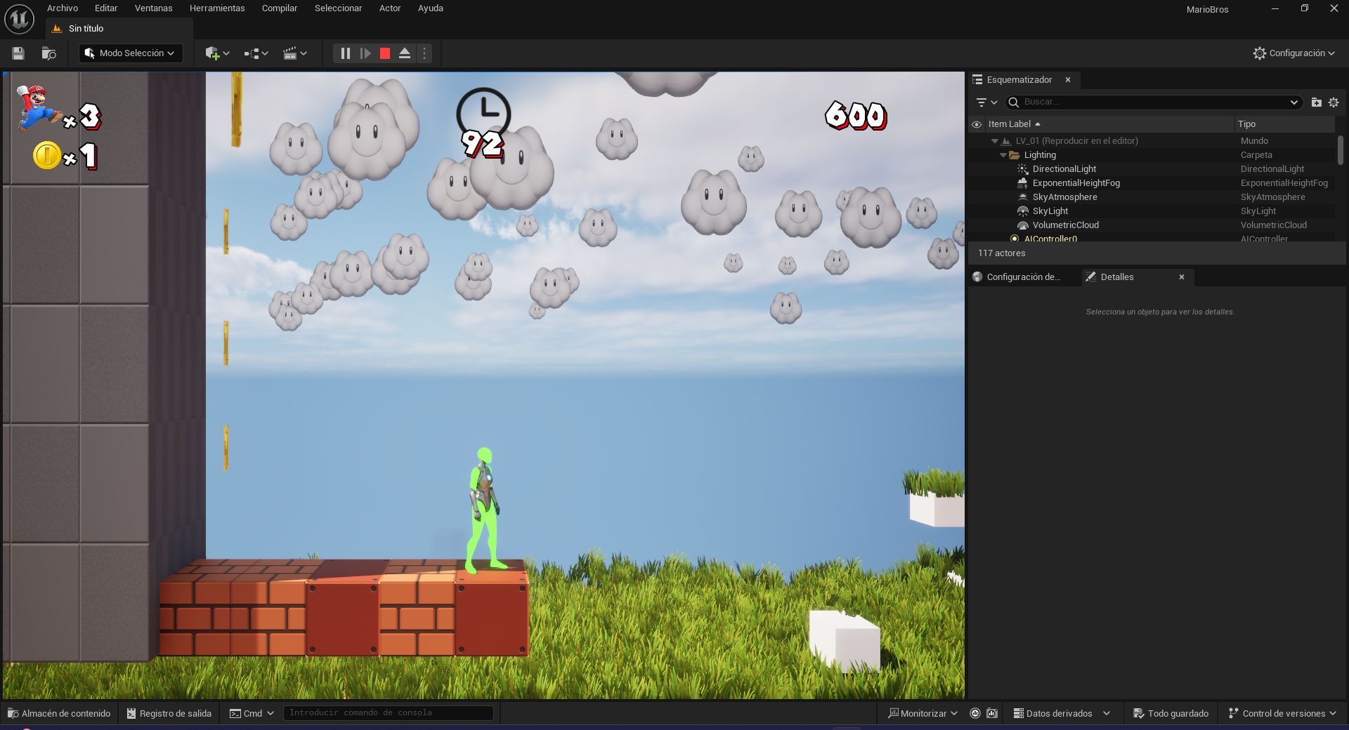The width and height of the screenshot is (1349, 730).
Task: Open the Herramientas menu
Action: 217,8
